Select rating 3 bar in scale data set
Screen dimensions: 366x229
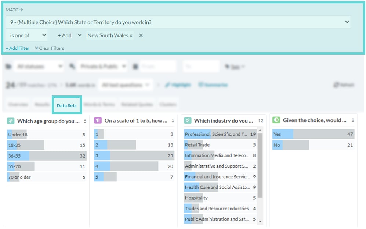(134, 155)
